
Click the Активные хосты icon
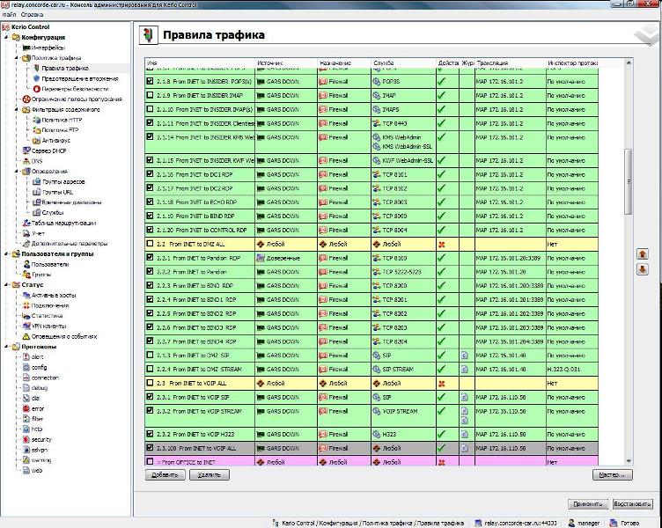tap(26, 295)
